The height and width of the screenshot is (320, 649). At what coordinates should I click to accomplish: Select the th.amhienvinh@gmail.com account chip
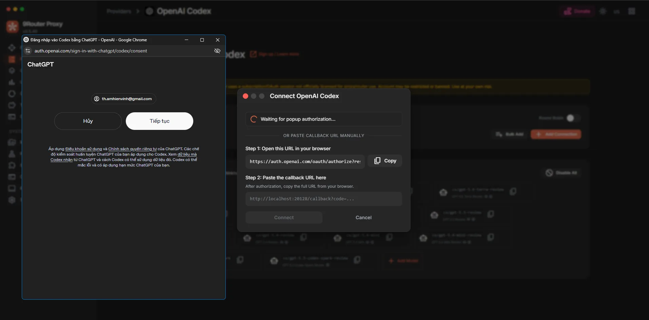tap(123, 99)
